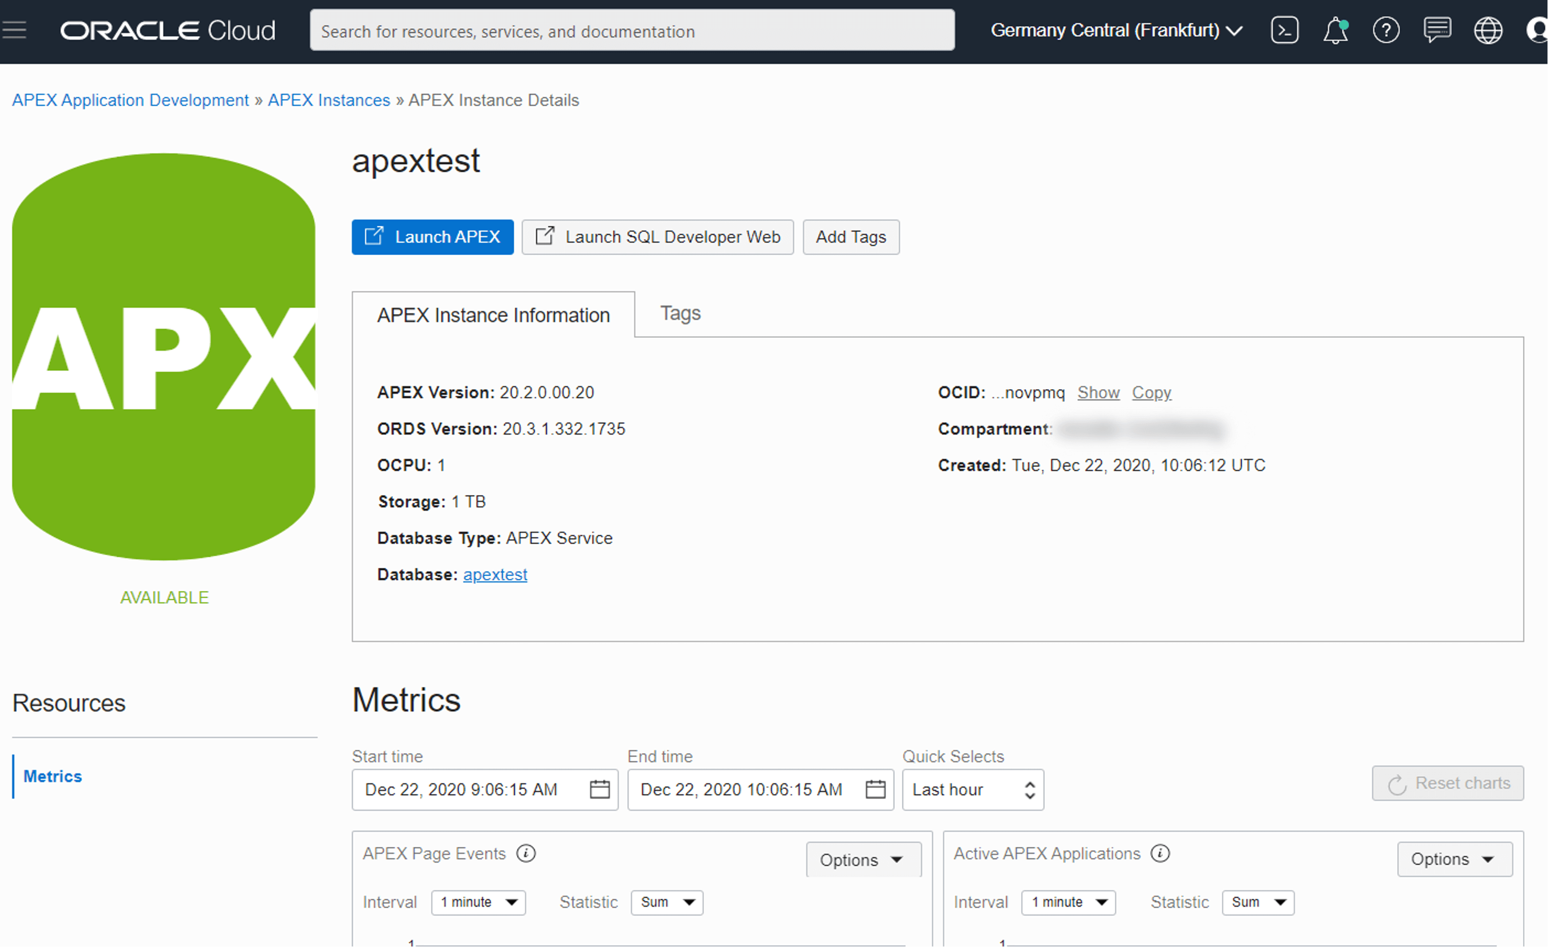This screenshot has width=1548, height=947.
Task: Open the Cloud Shell icon
Action: (x=1284, y=30)
